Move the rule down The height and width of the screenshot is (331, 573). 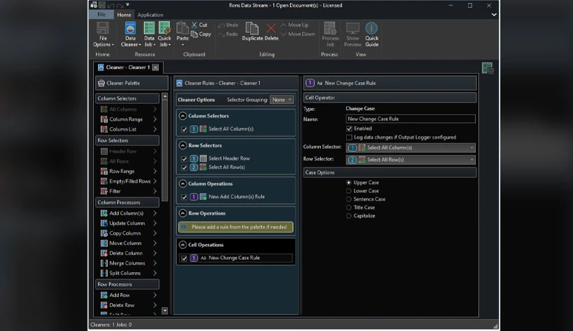pyautogui.click(x=298, y=34)
